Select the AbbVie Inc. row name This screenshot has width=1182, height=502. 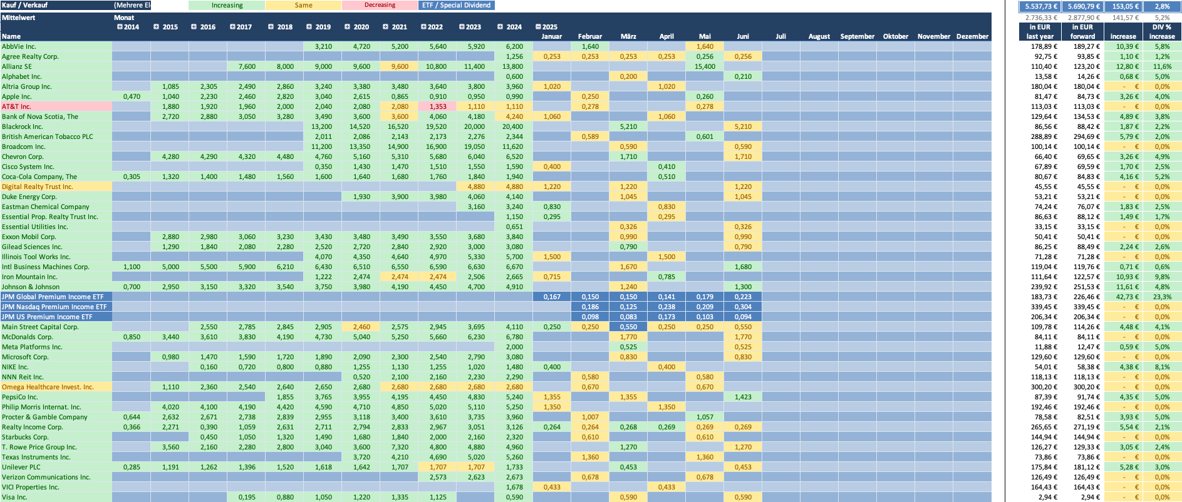point(56,46)
